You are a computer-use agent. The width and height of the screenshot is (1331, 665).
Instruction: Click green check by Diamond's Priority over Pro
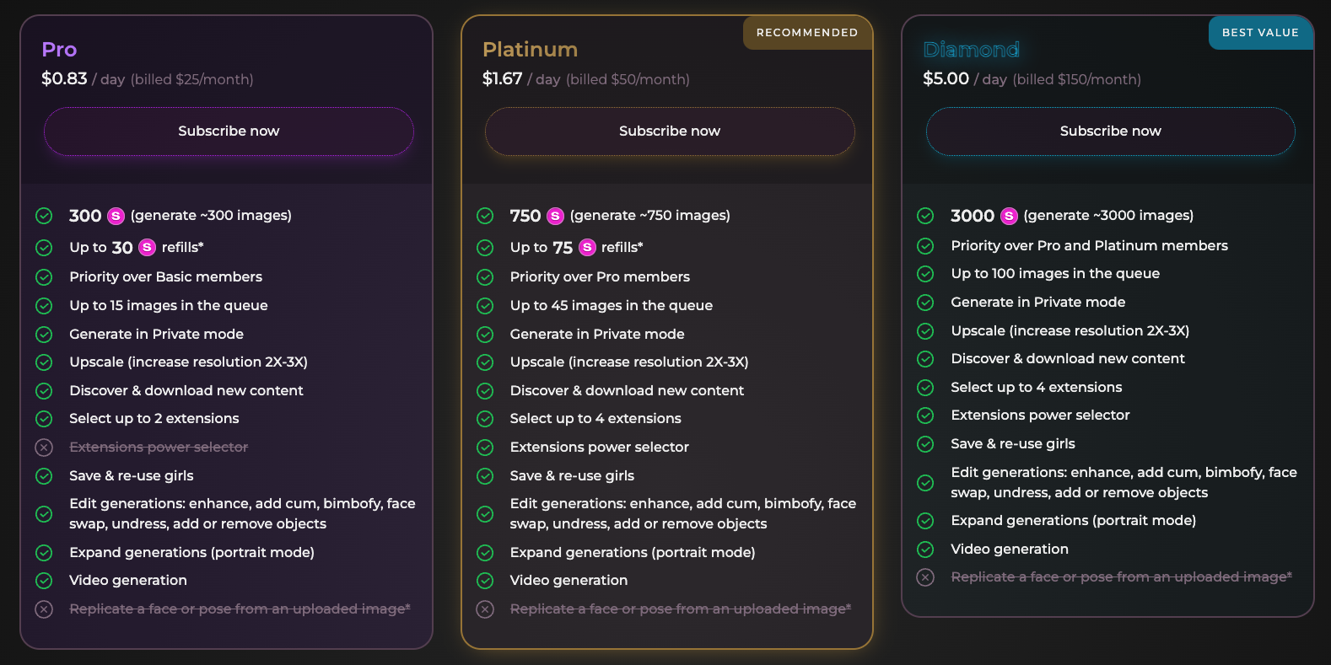click(925, 246)
